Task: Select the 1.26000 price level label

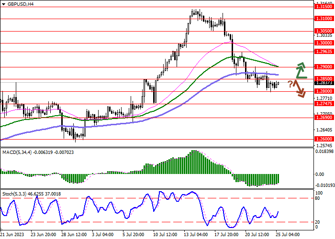Action: click(324, 139)
